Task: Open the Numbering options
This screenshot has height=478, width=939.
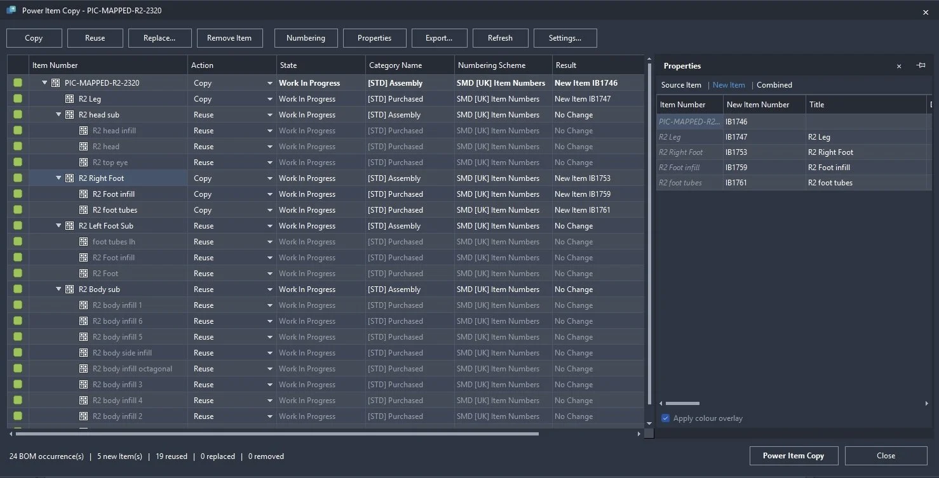Action: [x=306, y=38]
